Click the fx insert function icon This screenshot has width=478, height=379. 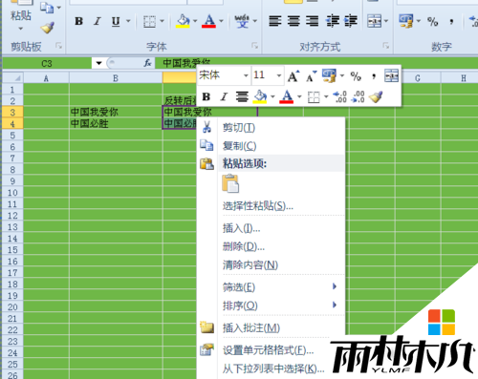tap(147, 63)
